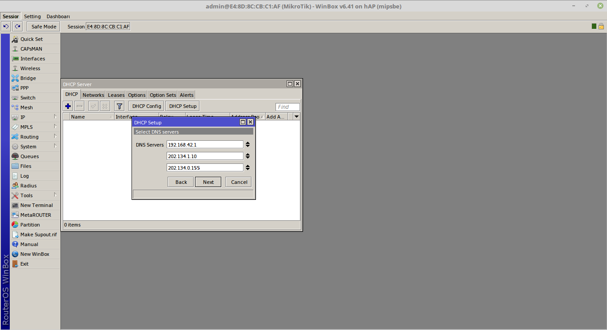Click first DNS server field 192.168.42.1
This screenshot has height=330, width=607.
pyautogui.click(x=205, y=144)
